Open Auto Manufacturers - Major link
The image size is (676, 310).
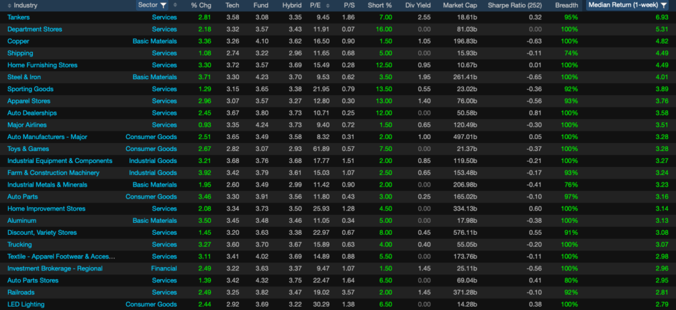pos(47,137)
